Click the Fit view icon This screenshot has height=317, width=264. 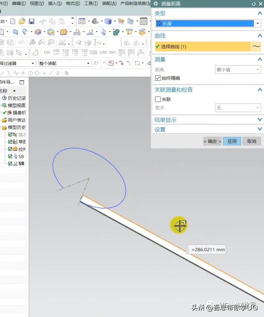click(x=82, y=21)
